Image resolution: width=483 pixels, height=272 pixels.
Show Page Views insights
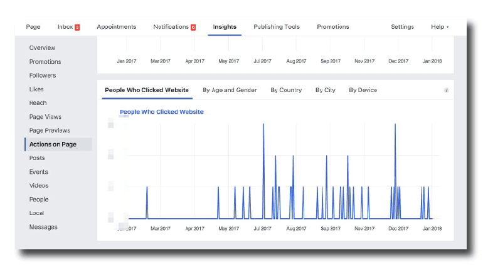pyautogui.click(x=45, y=117)
